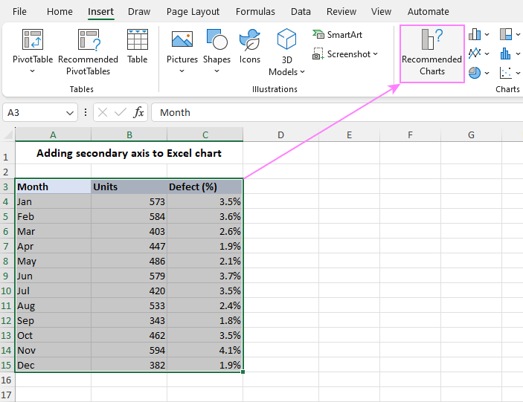Select row 9 header
This screenshot has height=402, width=523.
6,276
